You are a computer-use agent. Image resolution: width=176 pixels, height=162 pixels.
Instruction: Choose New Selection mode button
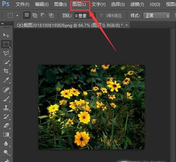[x=27, y=15]
